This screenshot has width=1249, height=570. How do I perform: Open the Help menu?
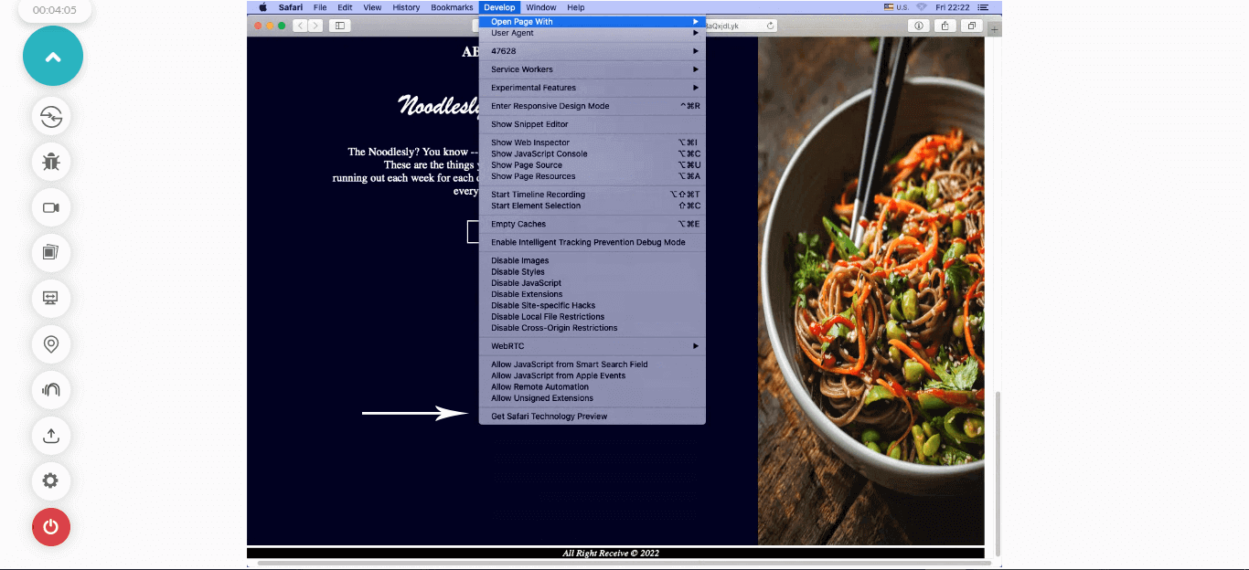tap(576, 7)
